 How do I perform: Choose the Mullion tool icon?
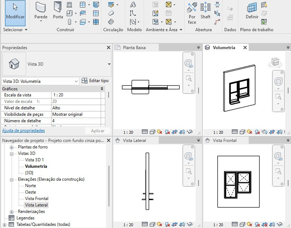(96, 22)
